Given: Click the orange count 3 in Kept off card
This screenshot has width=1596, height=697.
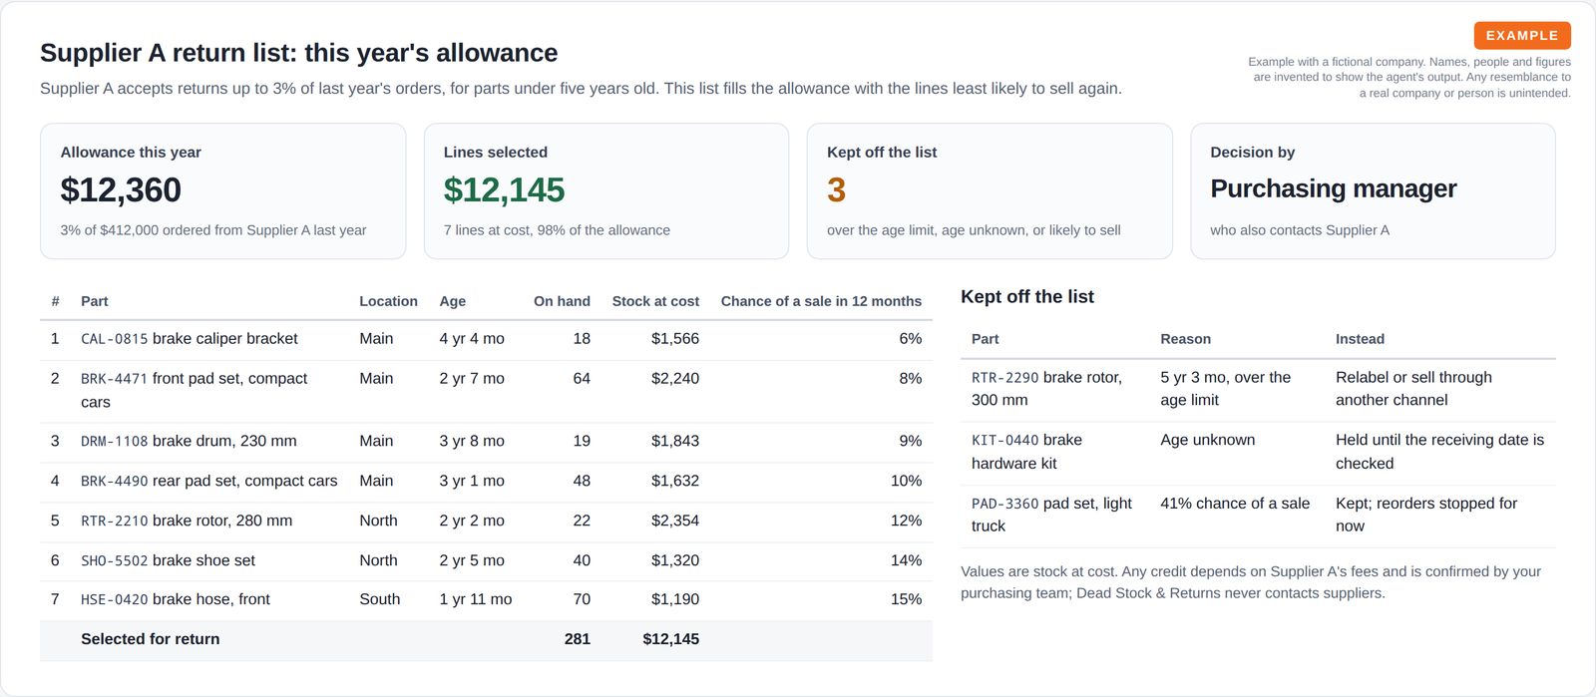Looking at the screenshot, I should (836, 189).
